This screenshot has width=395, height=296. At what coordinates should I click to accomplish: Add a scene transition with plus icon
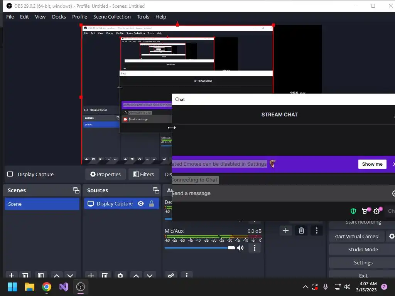286,230
